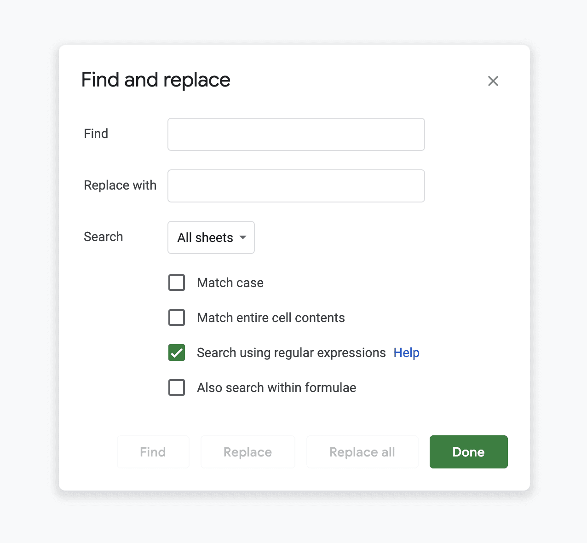
Task: Click into the Find text field
Action: coord(296,134)
